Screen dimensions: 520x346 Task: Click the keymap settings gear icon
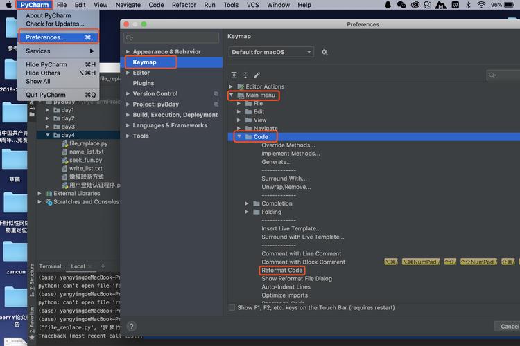(324, 52)
